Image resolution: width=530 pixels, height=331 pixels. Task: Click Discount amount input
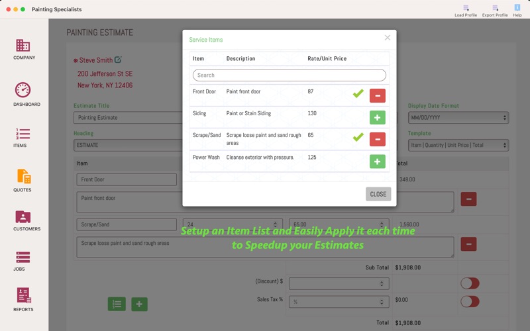[x=339, y=284]
